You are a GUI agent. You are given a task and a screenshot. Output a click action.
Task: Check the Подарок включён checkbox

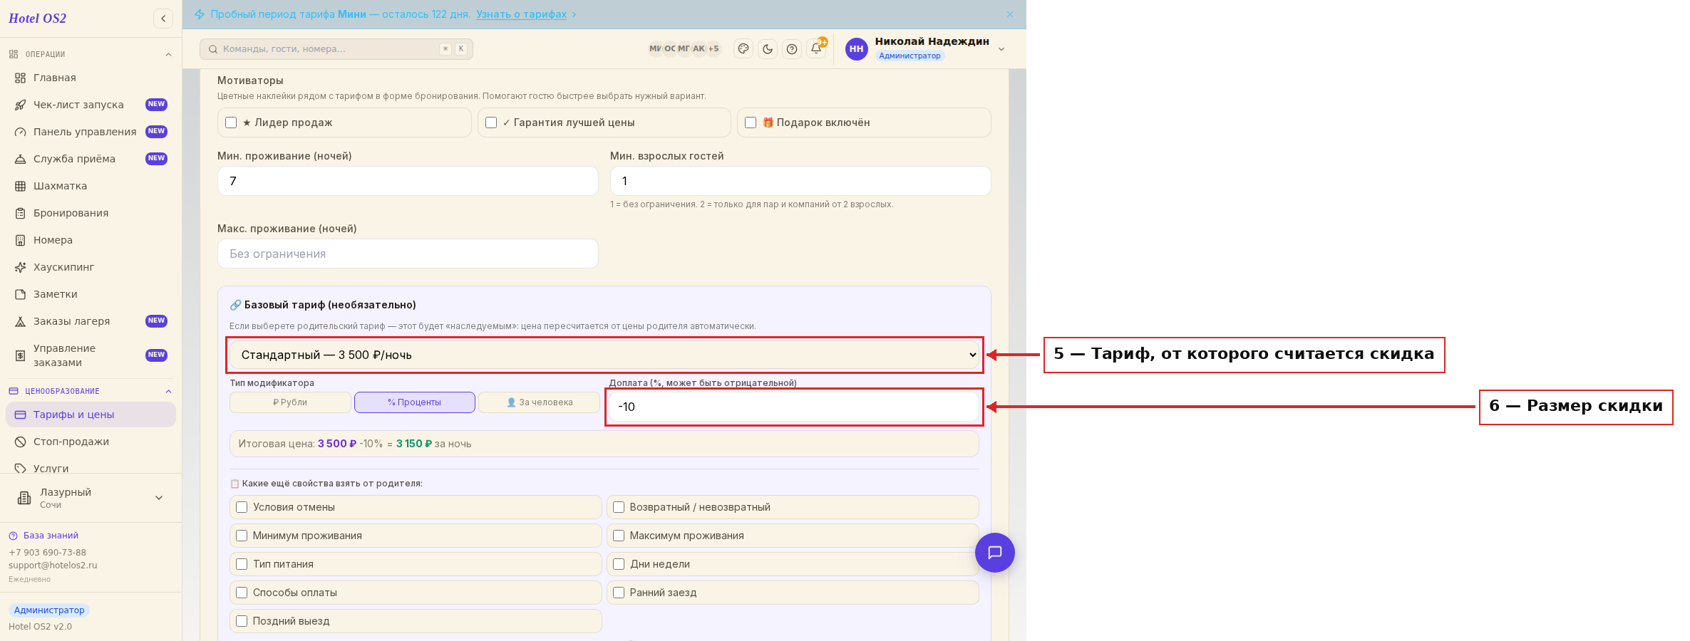pyautogui.click(x=751, y=123)
